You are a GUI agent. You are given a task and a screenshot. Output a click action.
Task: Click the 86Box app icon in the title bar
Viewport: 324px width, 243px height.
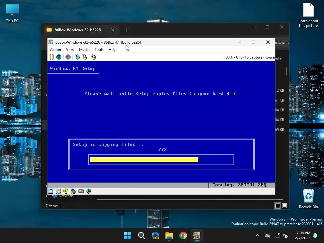point(51,42)
